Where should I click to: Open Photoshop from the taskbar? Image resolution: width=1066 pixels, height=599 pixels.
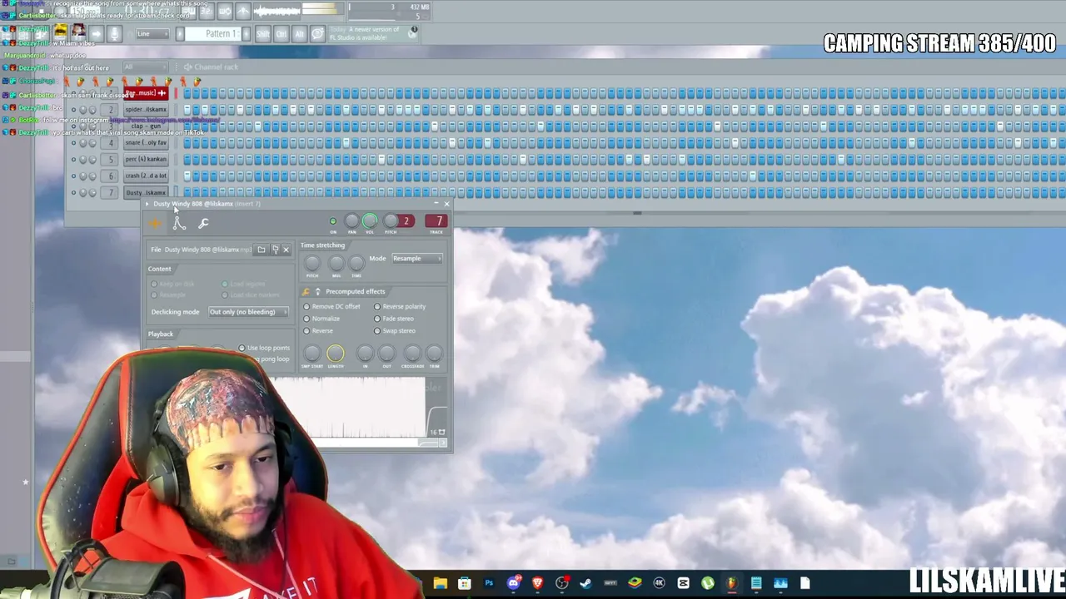[489, 583]
